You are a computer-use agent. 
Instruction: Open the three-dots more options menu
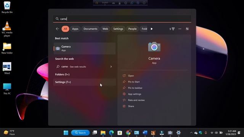[180, 29]
